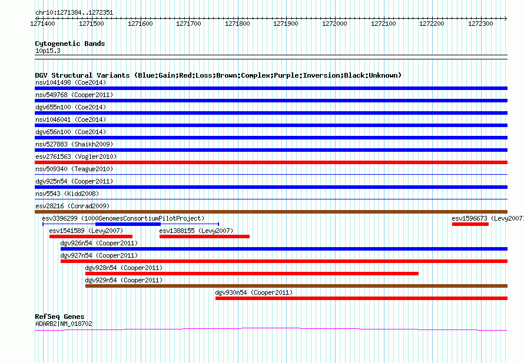Image resolution: width=524 pixels, height=363 pixels.
Task: Select the Cytogenetic Bands track heading
Action: tap(70, 44)
